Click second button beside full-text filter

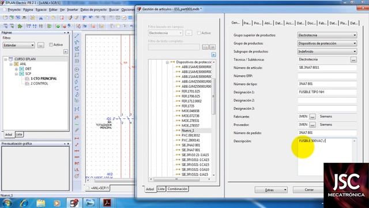[x=212, y=47]
